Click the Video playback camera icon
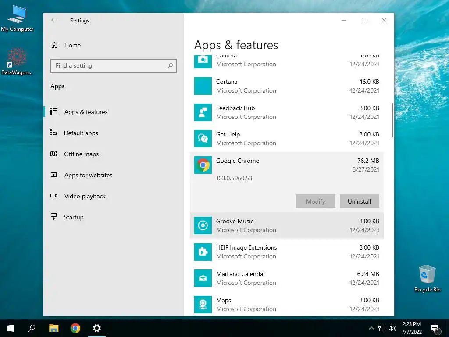This screenshot has width=449, height=337. pos(54,196)
